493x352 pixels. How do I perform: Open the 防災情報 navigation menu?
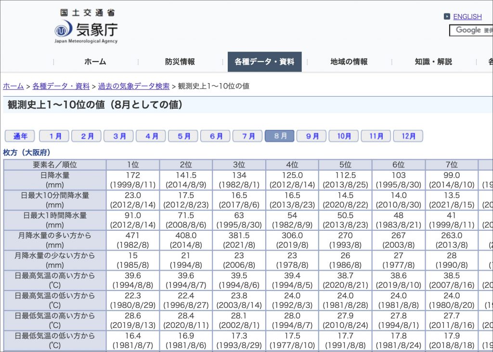point(180,62)
